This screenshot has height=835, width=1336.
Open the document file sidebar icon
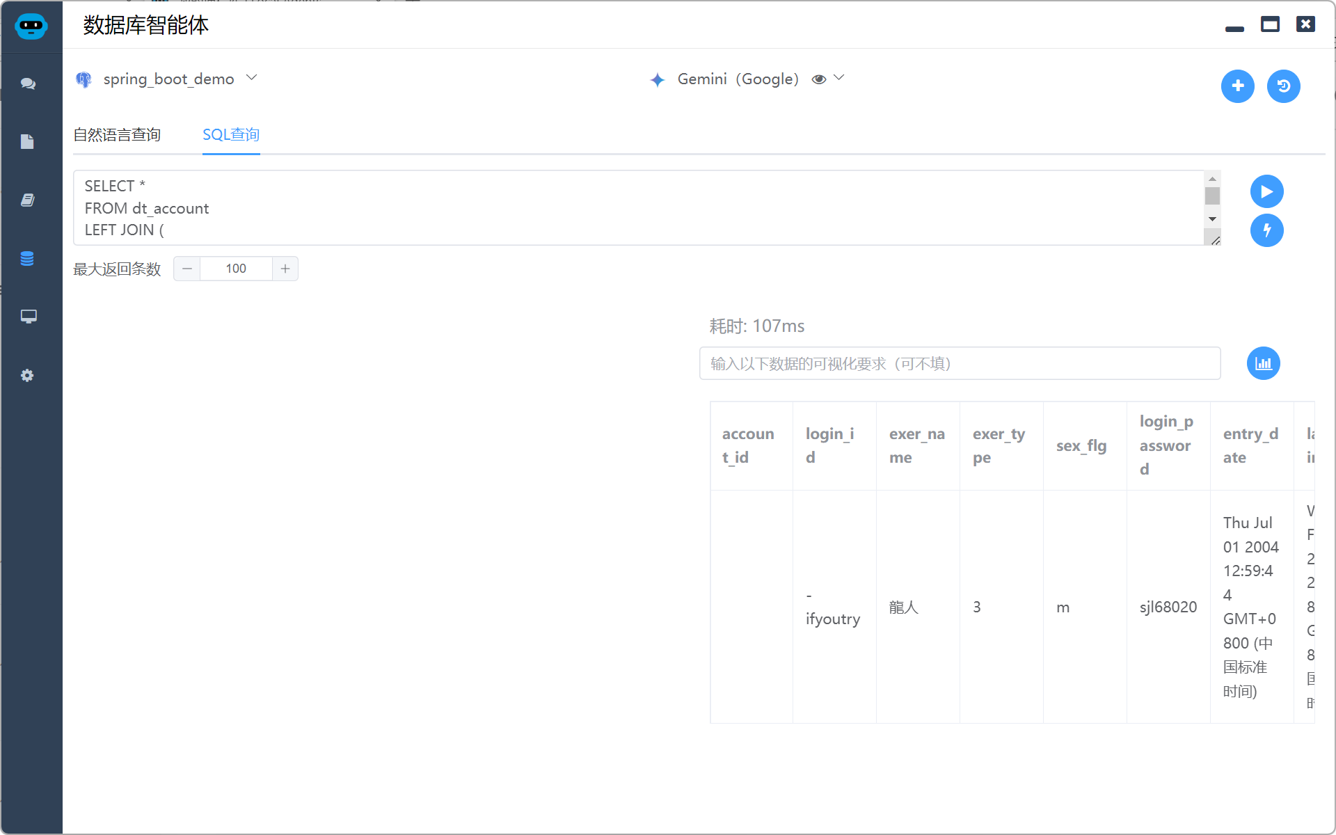coord(27,142)
